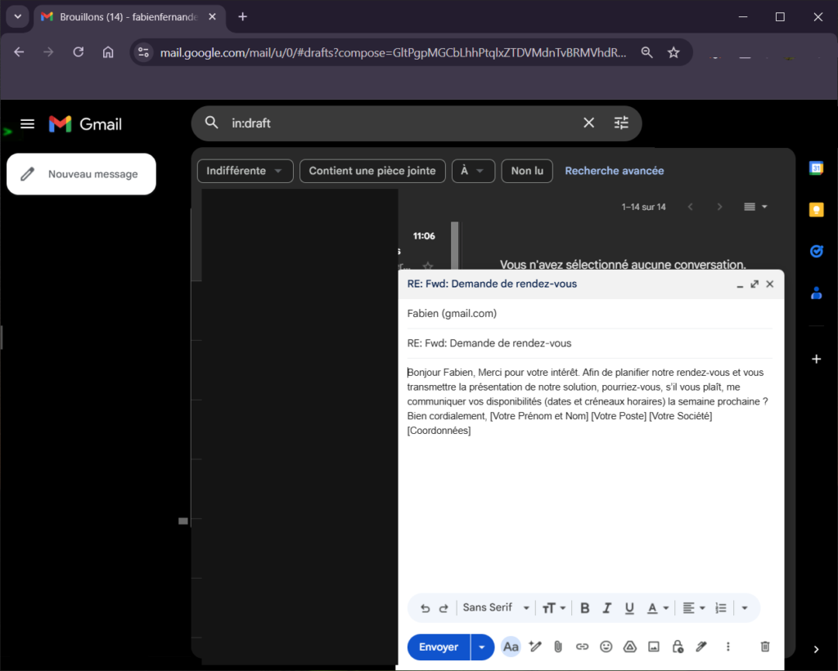Screen dimensions: 838x671
Task: Open the Sans Serif font dropdown
Action: click(496, 608)
